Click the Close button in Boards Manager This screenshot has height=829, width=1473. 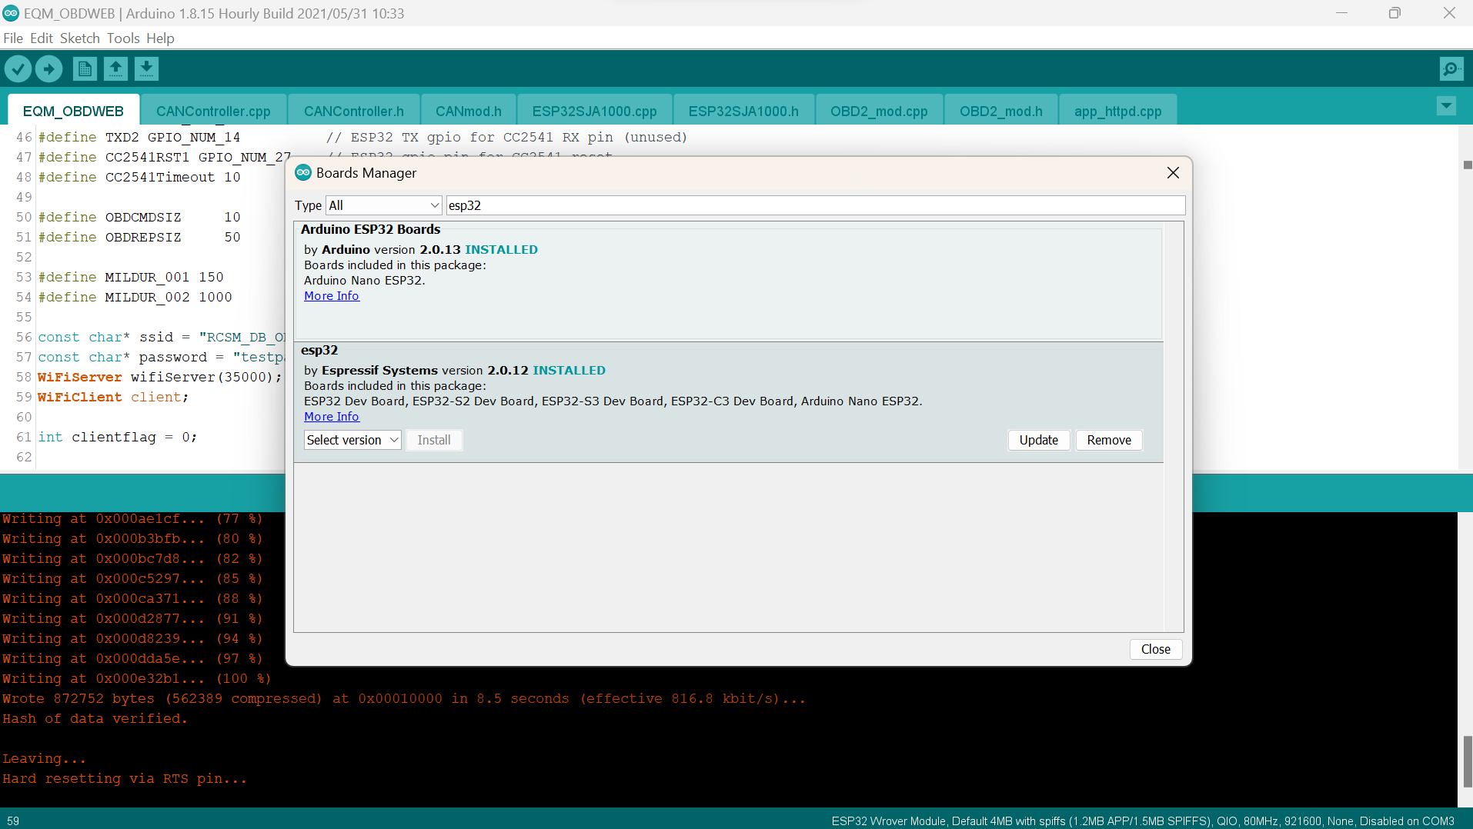tap(1155, 649)
